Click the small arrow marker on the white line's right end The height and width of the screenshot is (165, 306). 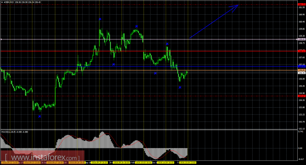pos(297,39)
